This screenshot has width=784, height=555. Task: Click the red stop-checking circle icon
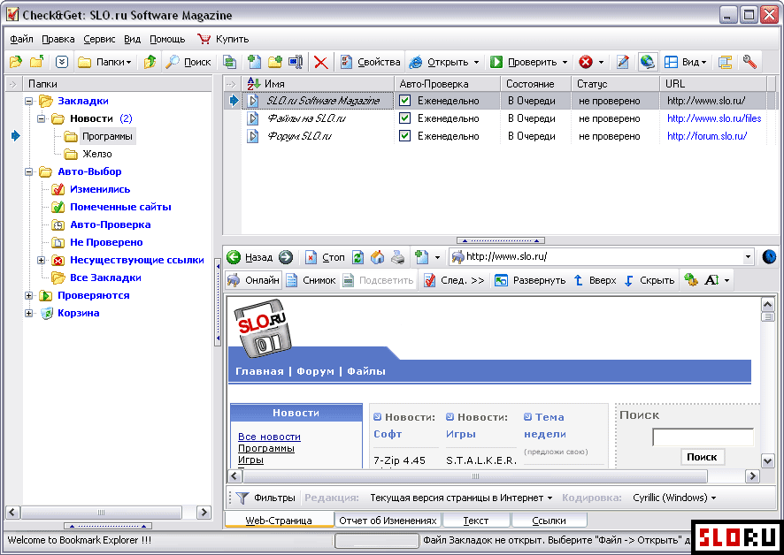point(586,62)
